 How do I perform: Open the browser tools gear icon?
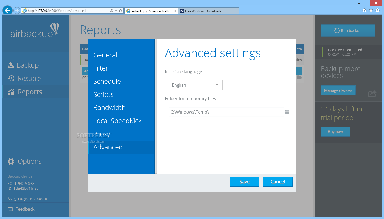click(x=378, y=10)
